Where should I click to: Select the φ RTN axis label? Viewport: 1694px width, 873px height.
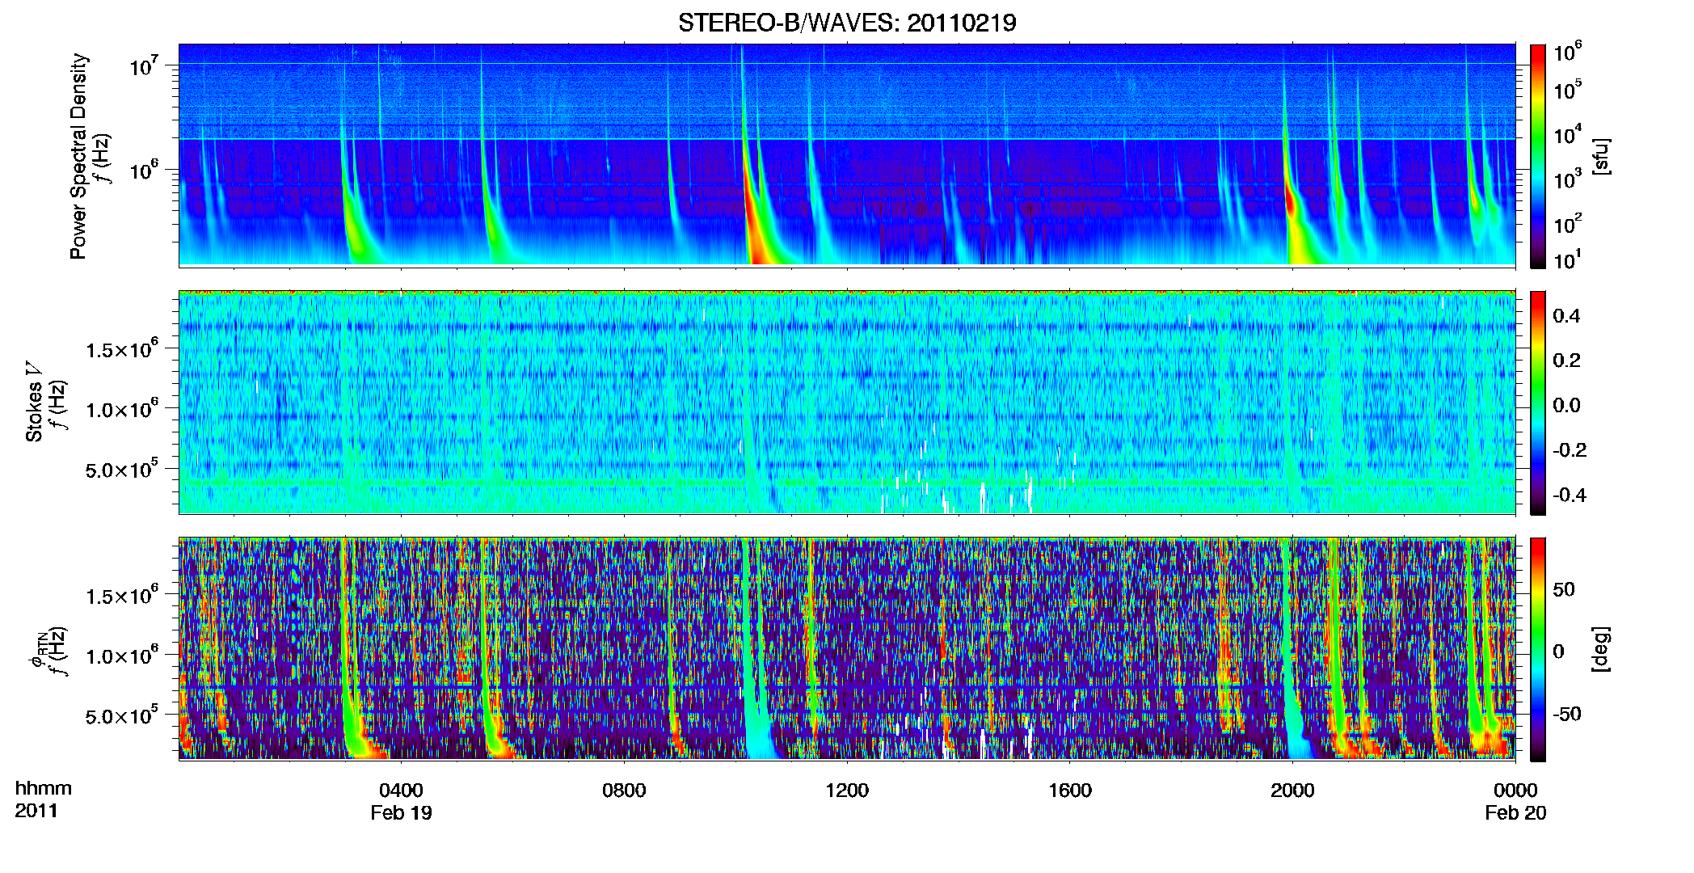(37, 650)
